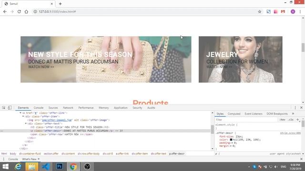This screenshot has width=305, height=171.
Task: Select div.container-fluid in the breadcrumb
Action: click(x=30, y=154)
